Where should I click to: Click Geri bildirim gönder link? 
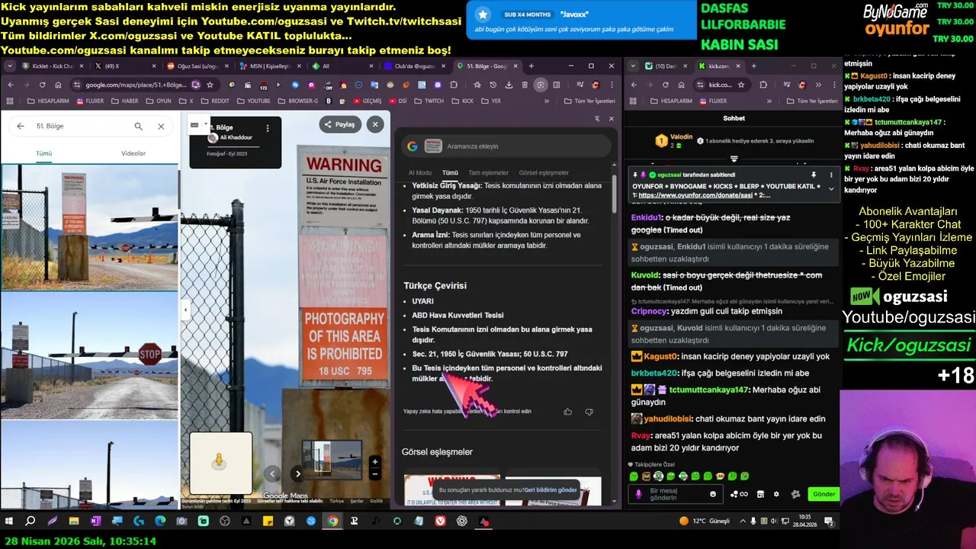click(551, 490)
